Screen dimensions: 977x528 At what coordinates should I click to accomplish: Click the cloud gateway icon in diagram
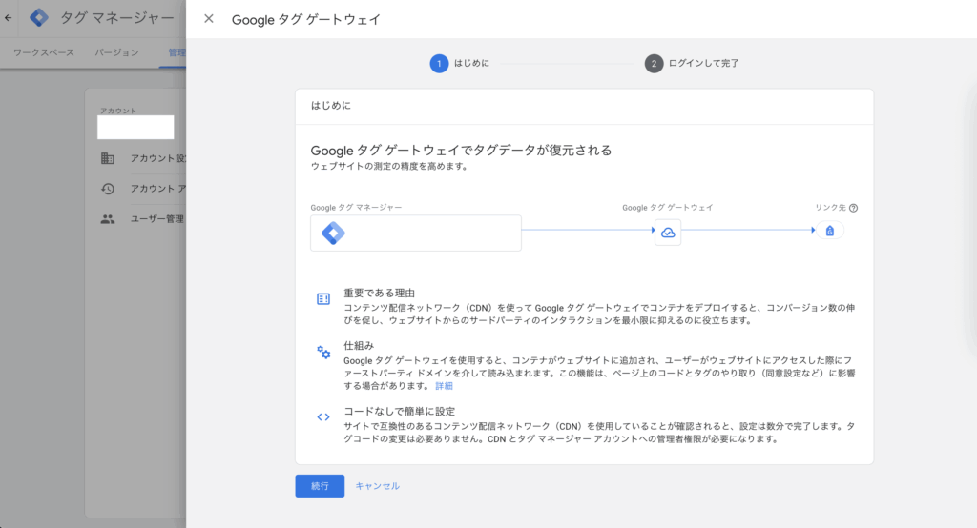[668, 233]
